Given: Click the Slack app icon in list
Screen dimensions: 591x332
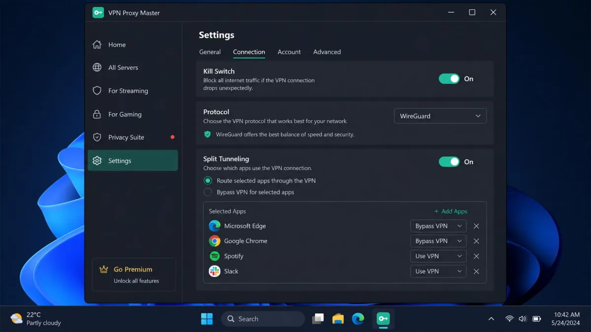Looking at the screenshot, I should click(214, 271).
